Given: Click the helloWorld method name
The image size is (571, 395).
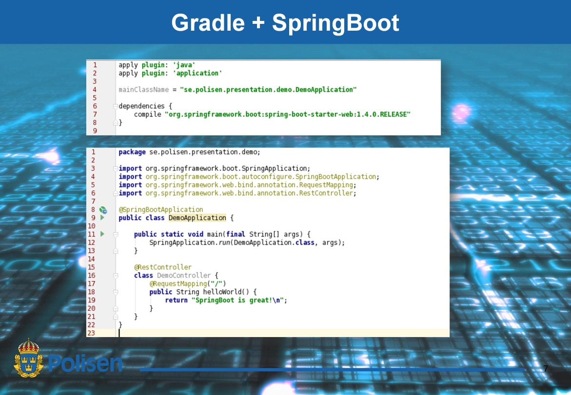Looking at the screenshot, I should 222,292.
